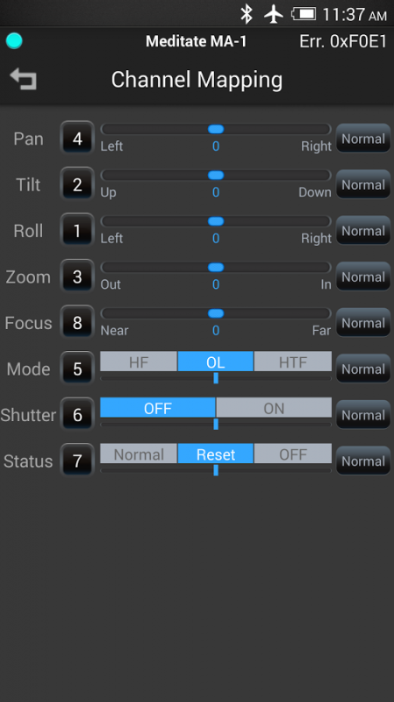Open Tilt channel number 2 selector
This screenshot has height=702, width=394.
coord(77,184)
